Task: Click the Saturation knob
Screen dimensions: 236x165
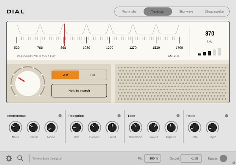Action: 135,127
